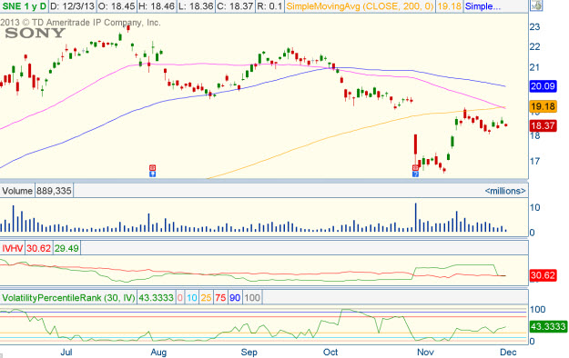Click the blue 20.09 price bubble
569x358 pixels.
[543, 86]
